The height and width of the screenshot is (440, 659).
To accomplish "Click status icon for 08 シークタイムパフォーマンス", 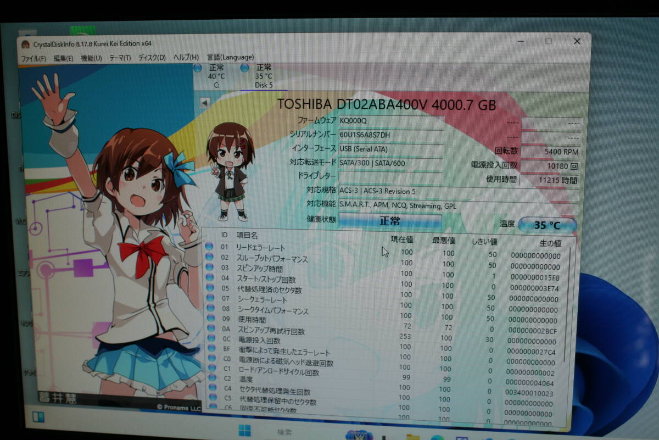I will coord(210,308).
